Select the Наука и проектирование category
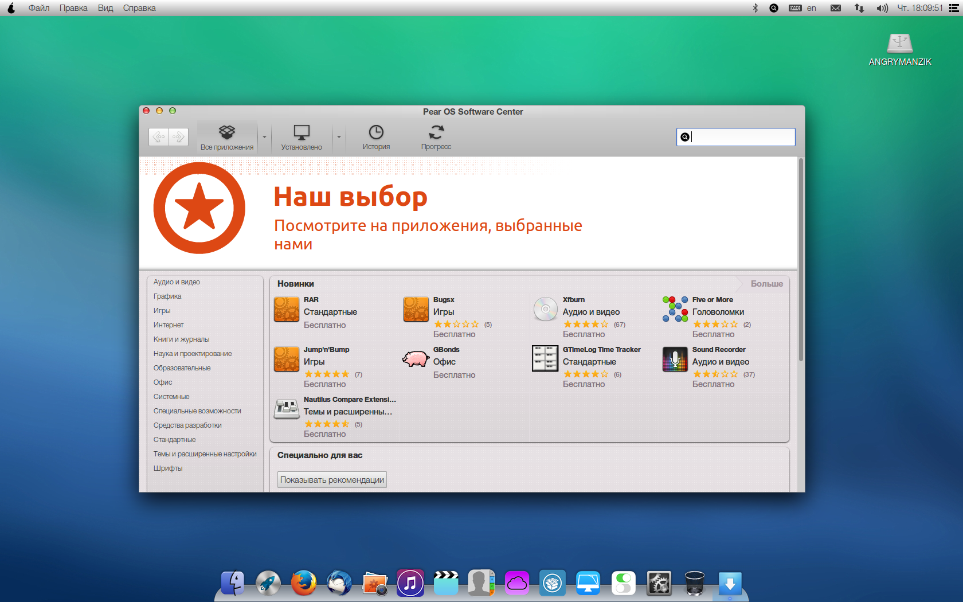 (x=193, y=354)
